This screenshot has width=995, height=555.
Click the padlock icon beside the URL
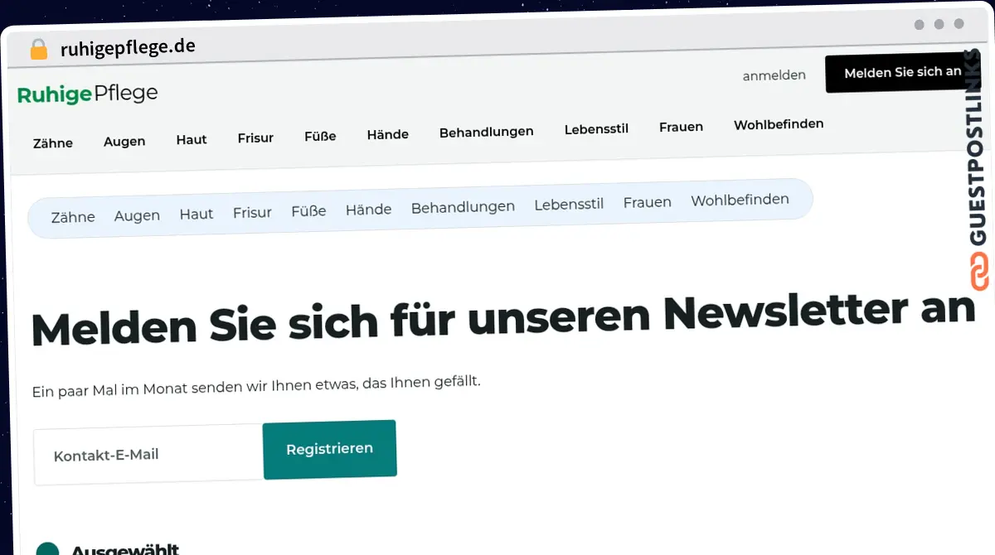(39, 49)
